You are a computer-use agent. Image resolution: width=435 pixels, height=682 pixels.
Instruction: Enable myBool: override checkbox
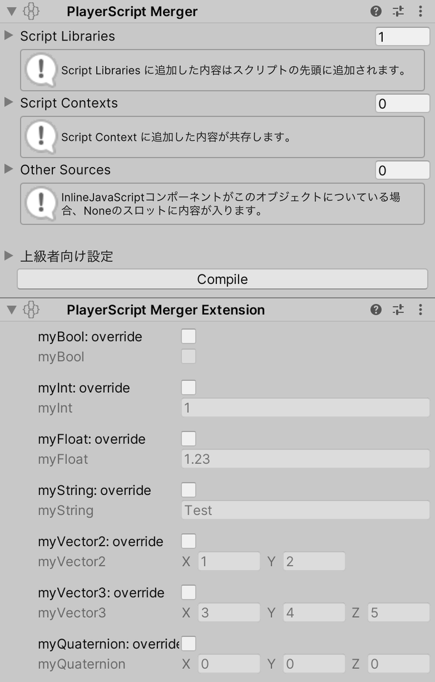point(189,336)
